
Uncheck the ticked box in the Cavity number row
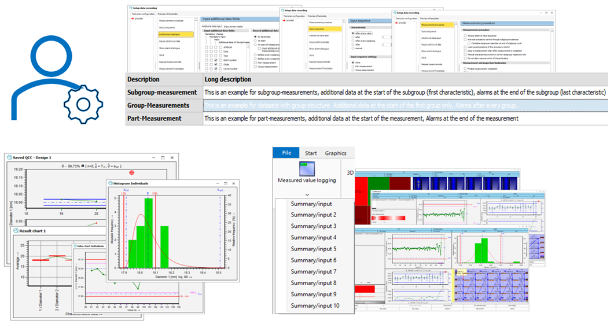tap(216, 69)
